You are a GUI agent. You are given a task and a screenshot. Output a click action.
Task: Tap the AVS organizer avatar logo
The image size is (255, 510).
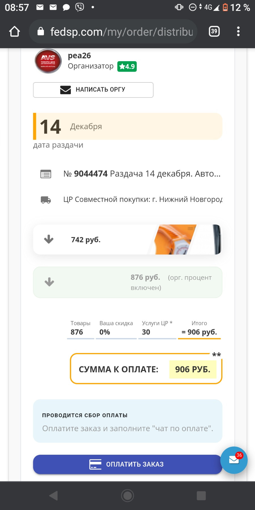click(48, 61)
